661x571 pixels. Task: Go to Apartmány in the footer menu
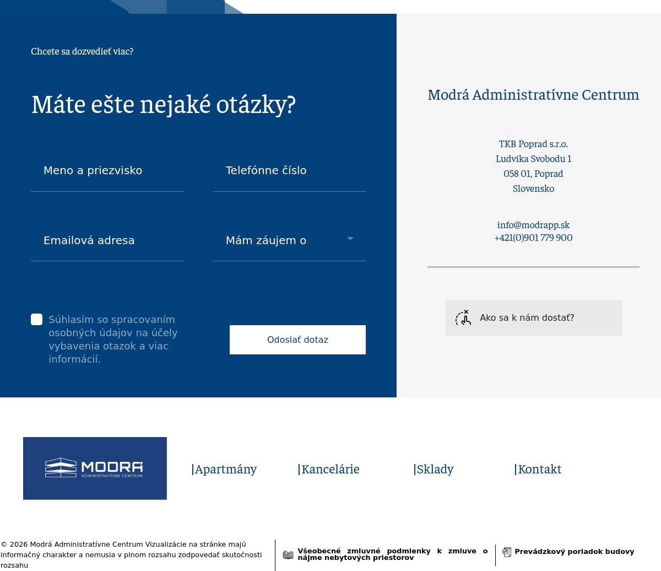click(224, 470)
